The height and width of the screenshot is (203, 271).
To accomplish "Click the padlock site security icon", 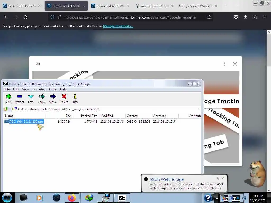I will click(60, 17).
